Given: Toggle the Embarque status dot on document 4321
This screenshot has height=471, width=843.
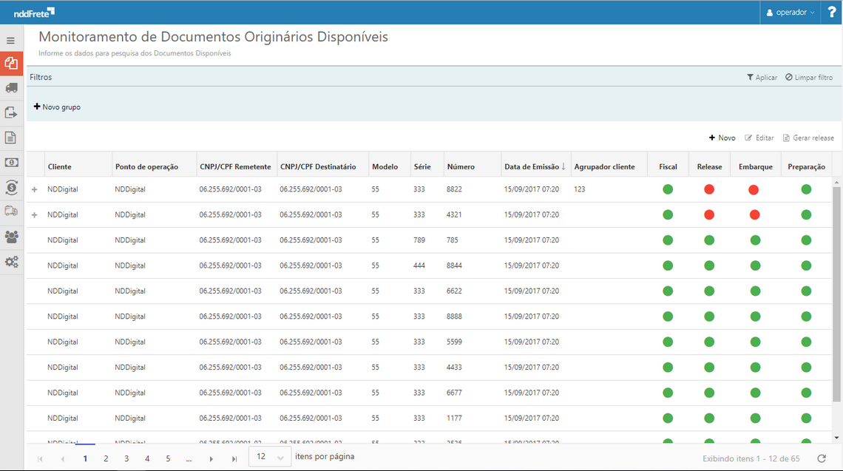Looking at the screenshot, I should click(x=753, y=214).
